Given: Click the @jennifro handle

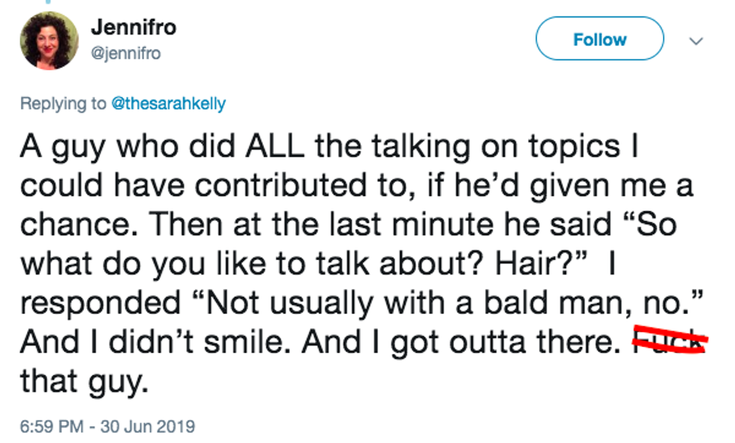Looking at the screenshot, I should [x=126, y=53].
